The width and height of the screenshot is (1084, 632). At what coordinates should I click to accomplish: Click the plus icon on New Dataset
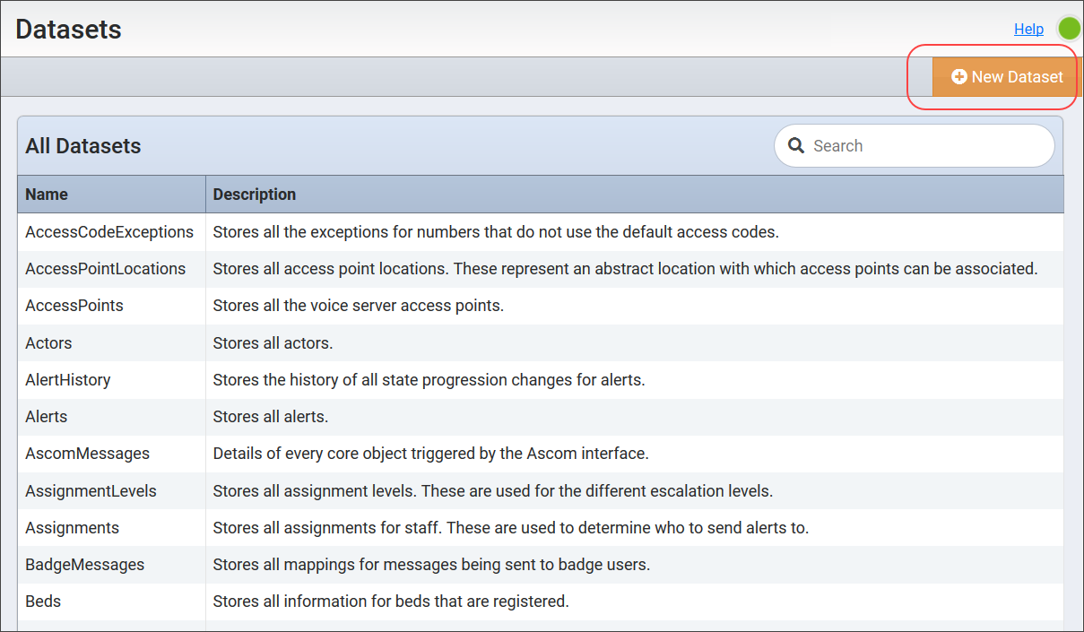point(960,76)
